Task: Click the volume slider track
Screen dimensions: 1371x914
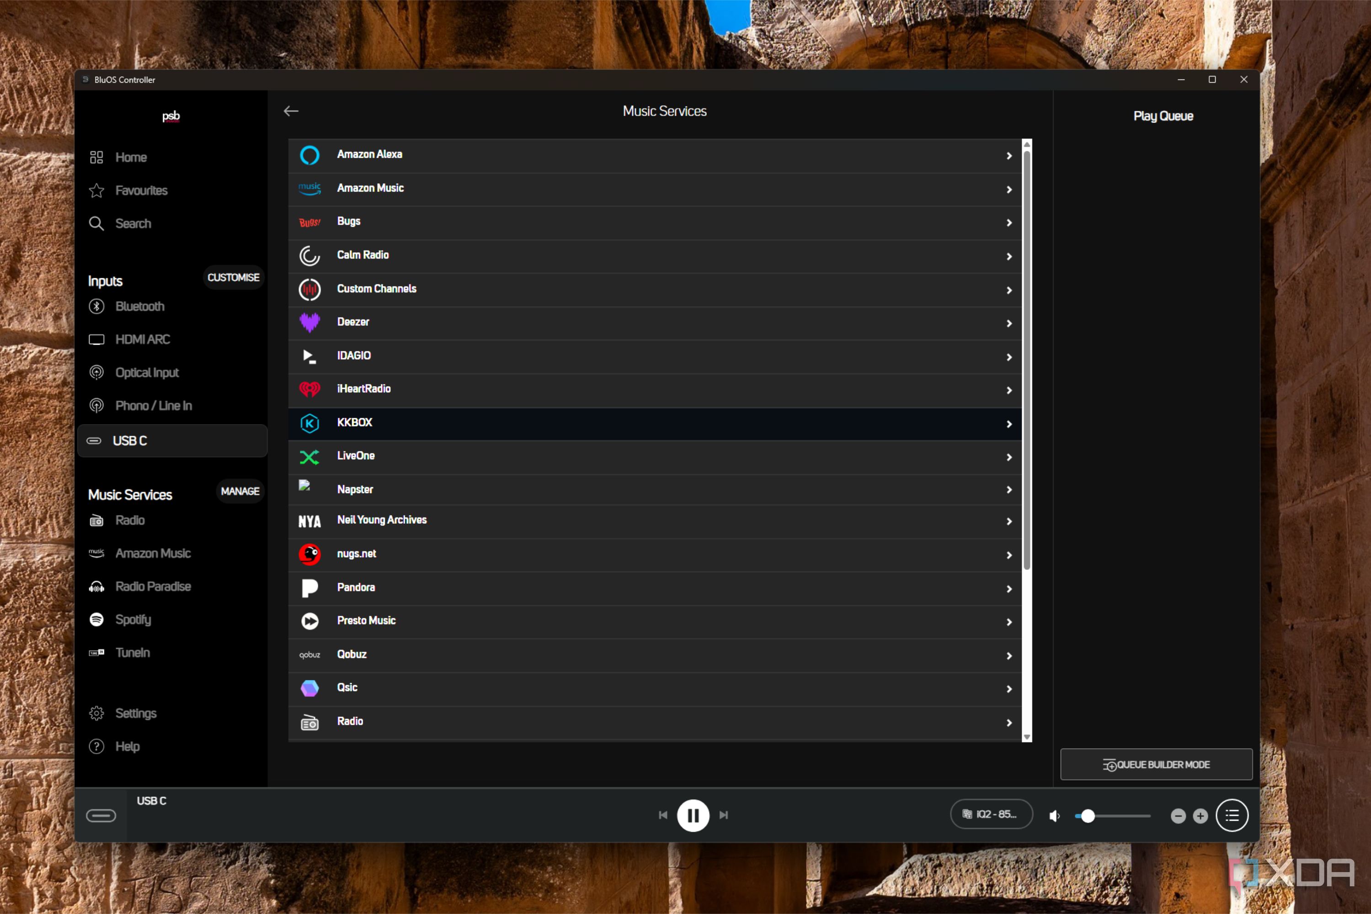Action: point(1113,816)
